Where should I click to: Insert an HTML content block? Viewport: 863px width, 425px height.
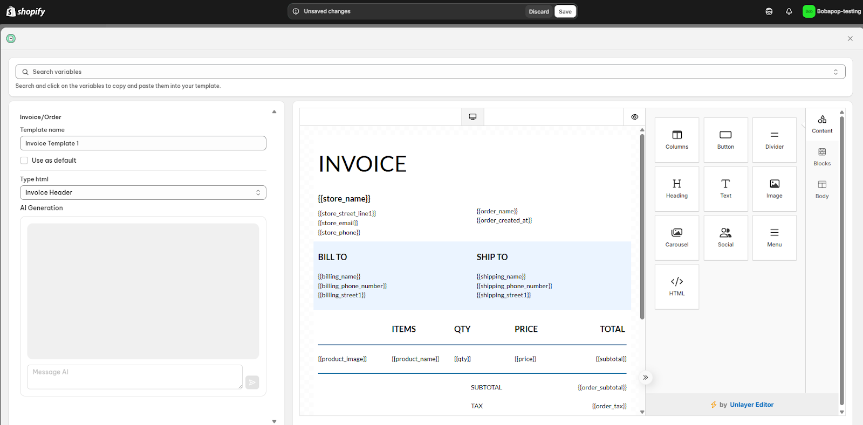[x=677, y=287]
